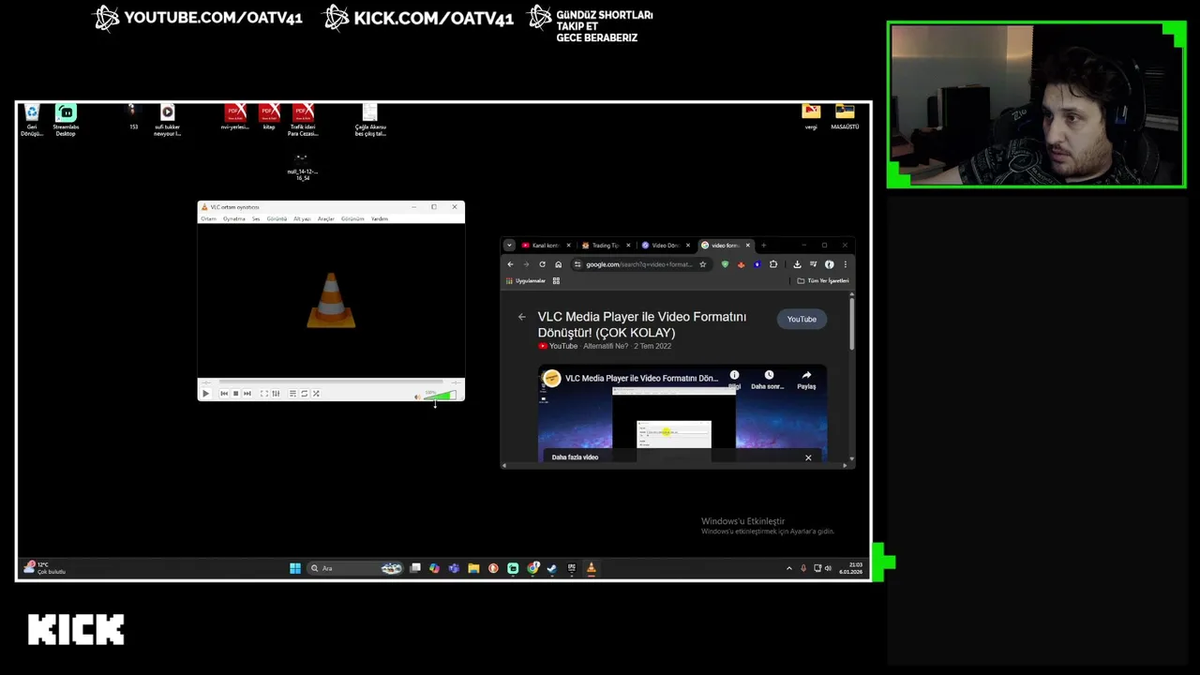Toggle VLC loop mode

tap(304, 394)
